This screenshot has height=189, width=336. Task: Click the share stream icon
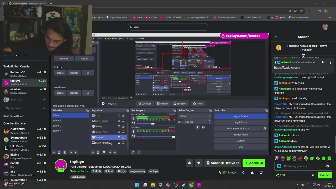(x=243, y=172)
